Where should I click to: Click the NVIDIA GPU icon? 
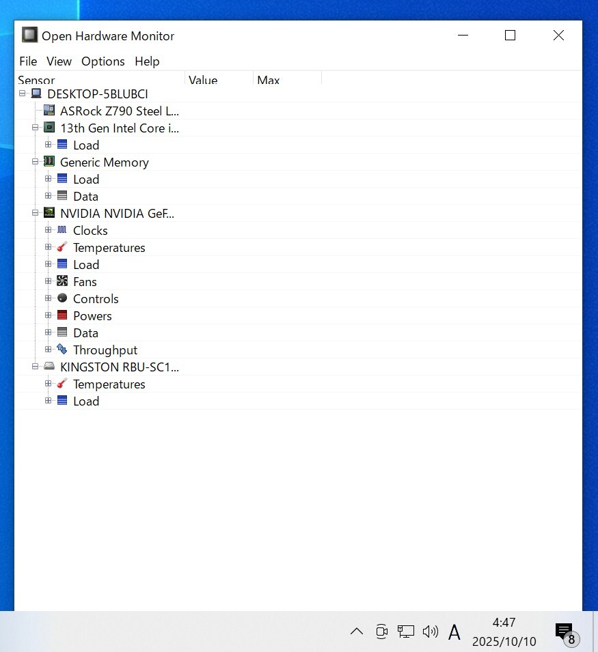(x=49, y=212)
